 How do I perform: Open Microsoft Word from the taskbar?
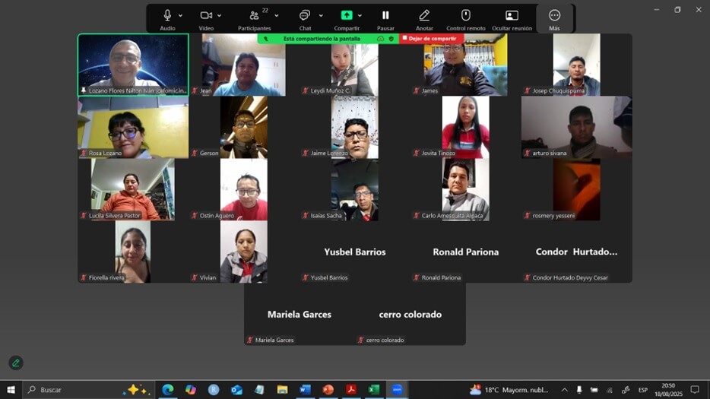(x=305, y=390)
